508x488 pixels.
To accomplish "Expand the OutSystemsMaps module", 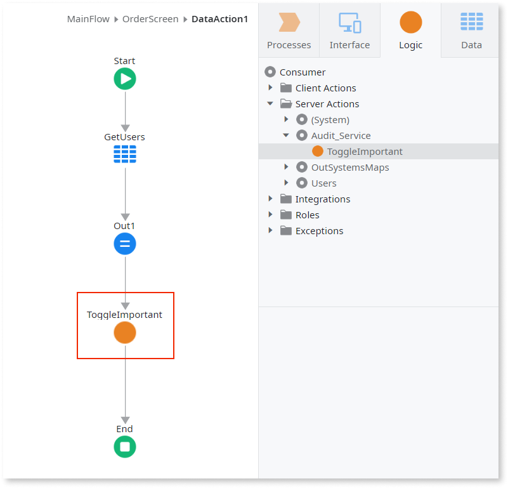I will coord(287,167).
